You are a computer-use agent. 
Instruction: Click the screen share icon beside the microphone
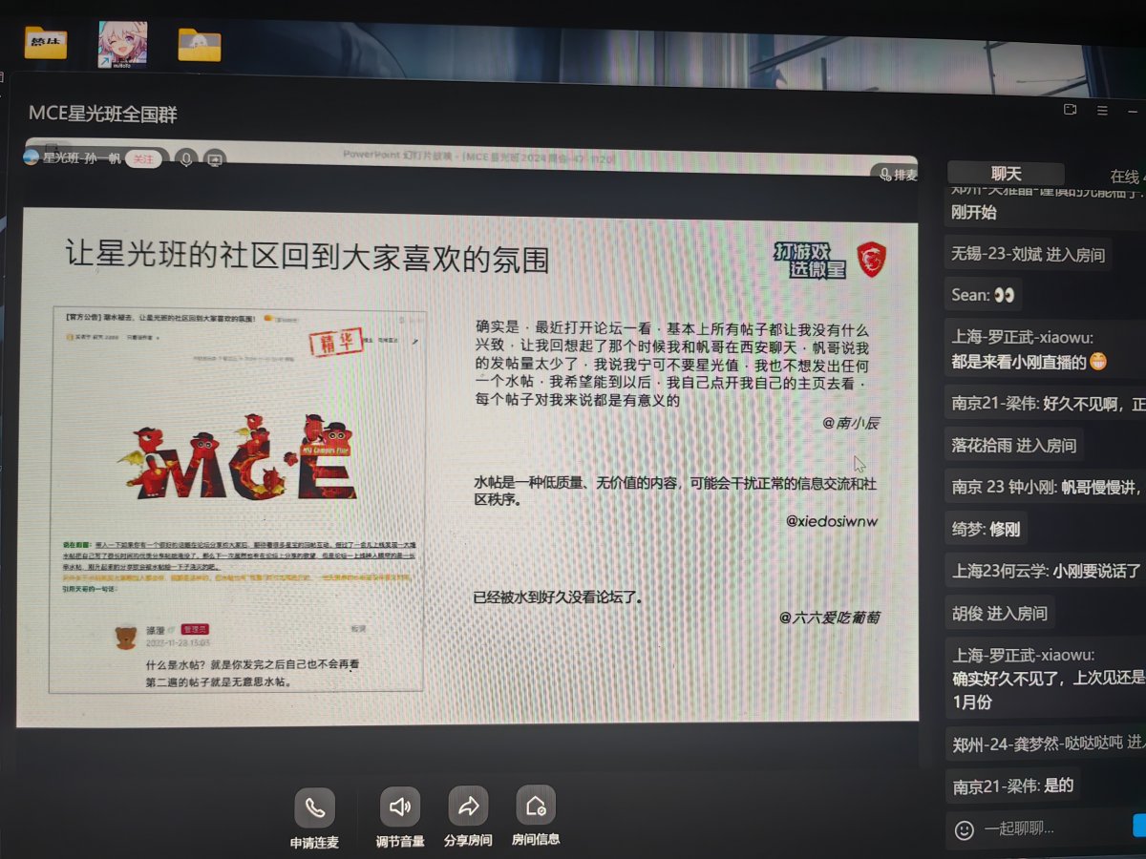click(215, 159)
